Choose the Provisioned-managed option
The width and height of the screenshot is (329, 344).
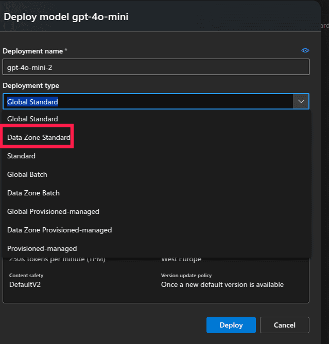click(x=42, y=248)
